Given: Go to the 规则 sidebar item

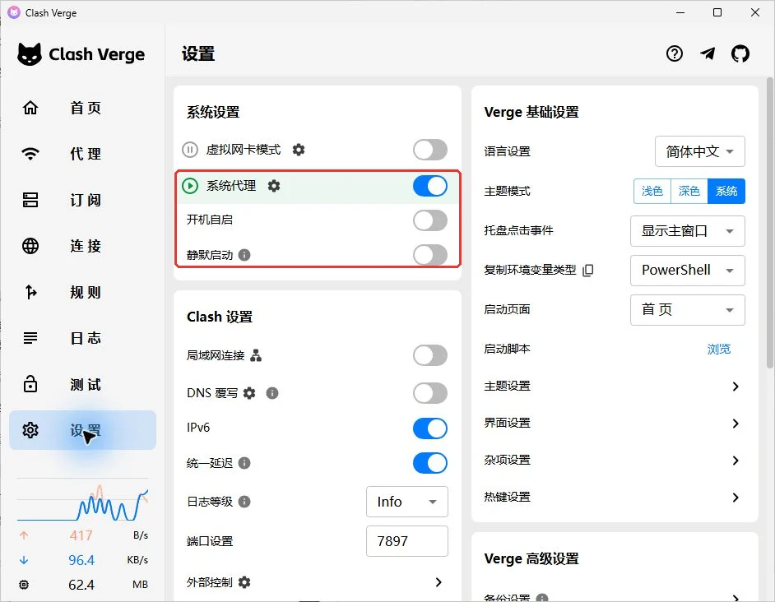Looking at the screenshot, I should (82, 292).
